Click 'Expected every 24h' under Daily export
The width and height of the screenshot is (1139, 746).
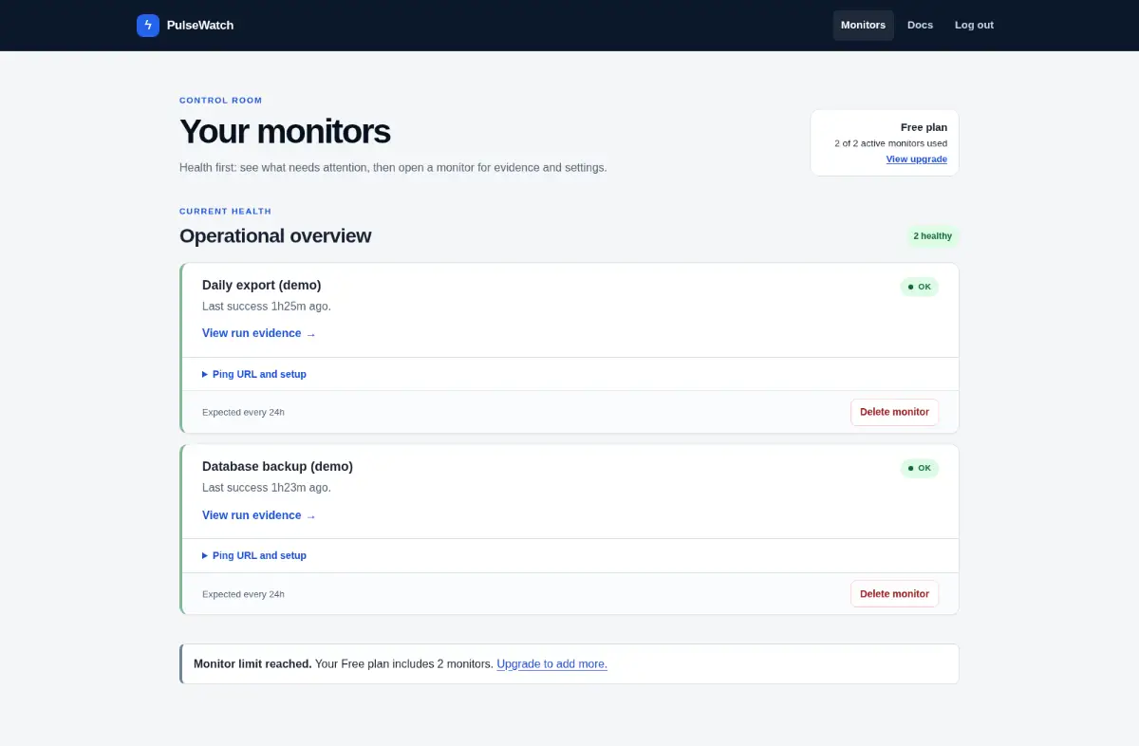pos(243,412)
